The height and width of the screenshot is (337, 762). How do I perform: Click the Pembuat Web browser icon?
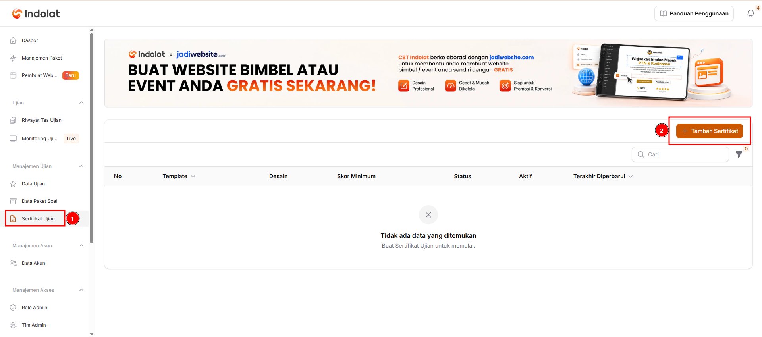(13, 75)
